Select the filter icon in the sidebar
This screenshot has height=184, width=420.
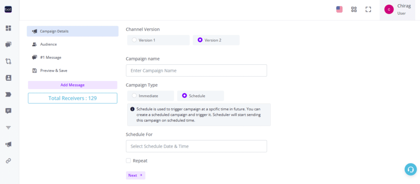pos(8,127)
